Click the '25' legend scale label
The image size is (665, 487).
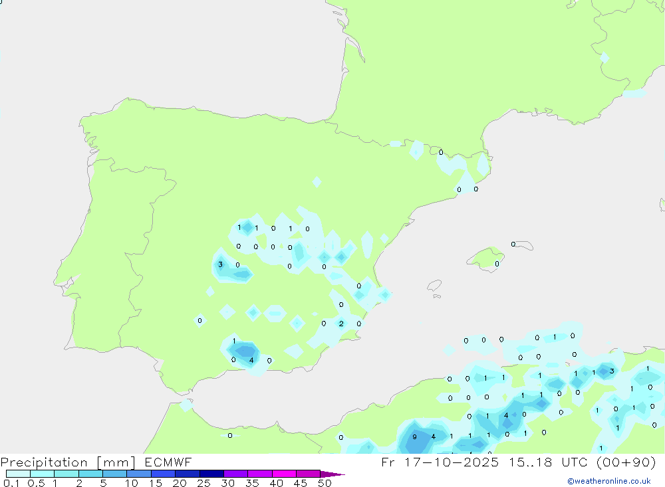click(203, 483)
